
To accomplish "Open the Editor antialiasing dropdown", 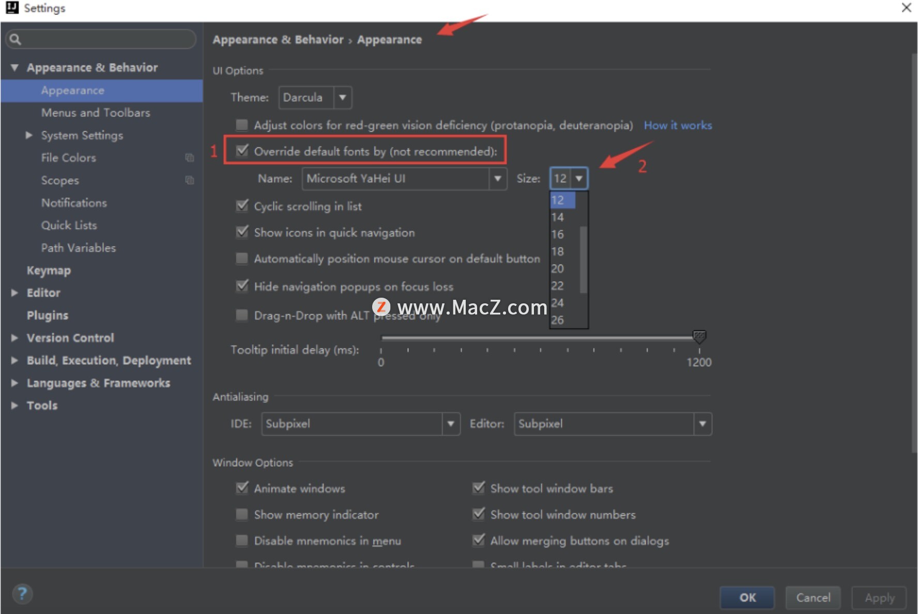I will click(613, 424).
